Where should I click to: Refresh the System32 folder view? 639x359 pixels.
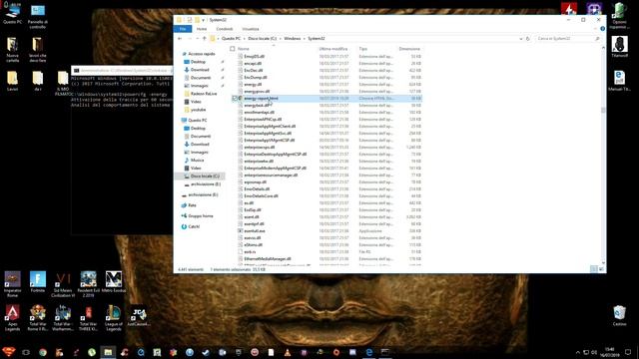click(x=528, y=39)
